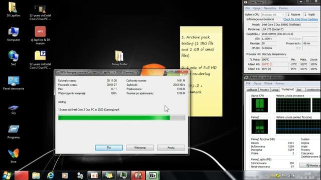
Task: Click the green compression progress bar
Action: point(121,117)
